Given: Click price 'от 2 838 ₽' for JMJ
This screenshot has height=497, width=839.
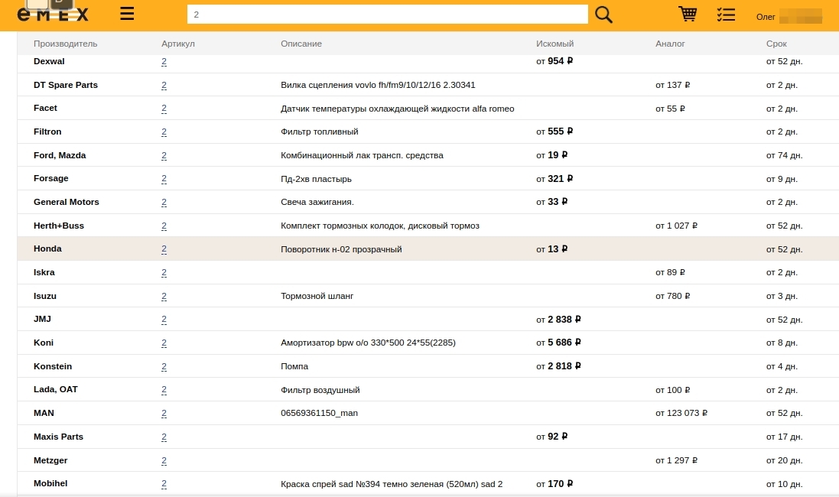Looking at the screenshot, I should [x=558, y=320].
